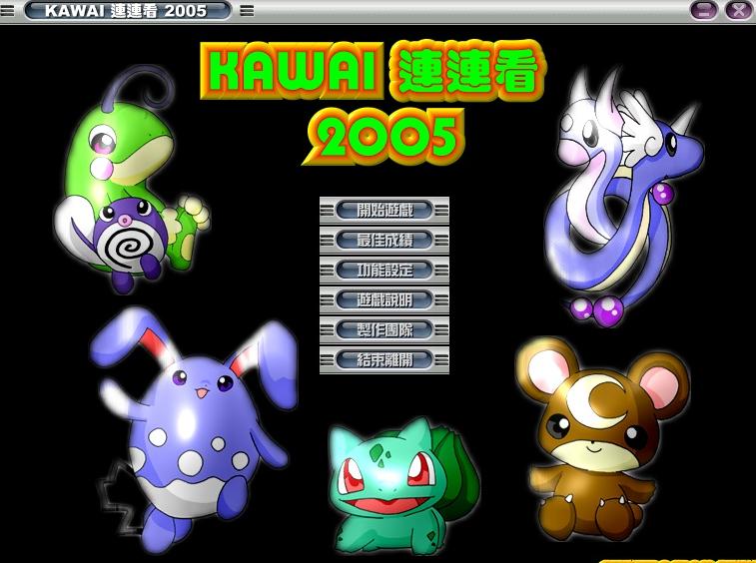Open the 最佳成績 high scores button
This screenshot has height=563, width=756.
coord(384,240)
